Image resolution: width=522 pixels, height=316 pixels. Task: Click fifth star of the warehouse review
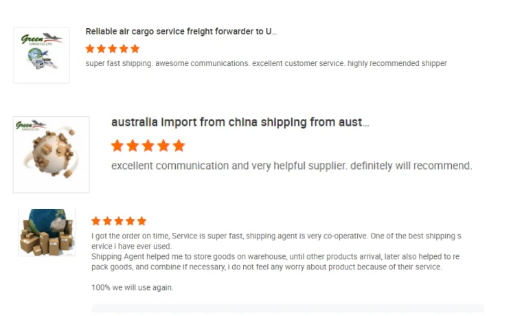[141, 221]
